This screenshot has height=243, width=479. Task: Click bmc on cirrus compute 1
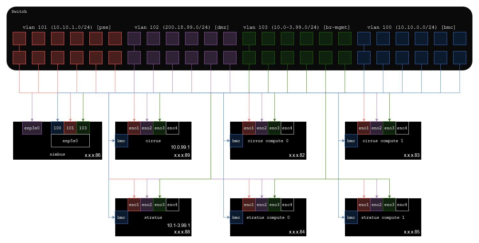[351, 140]
